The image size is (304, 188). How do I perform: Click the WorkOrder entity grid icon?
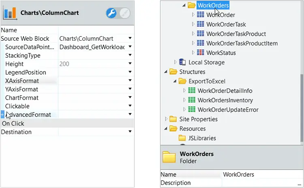tap(201, 15)
